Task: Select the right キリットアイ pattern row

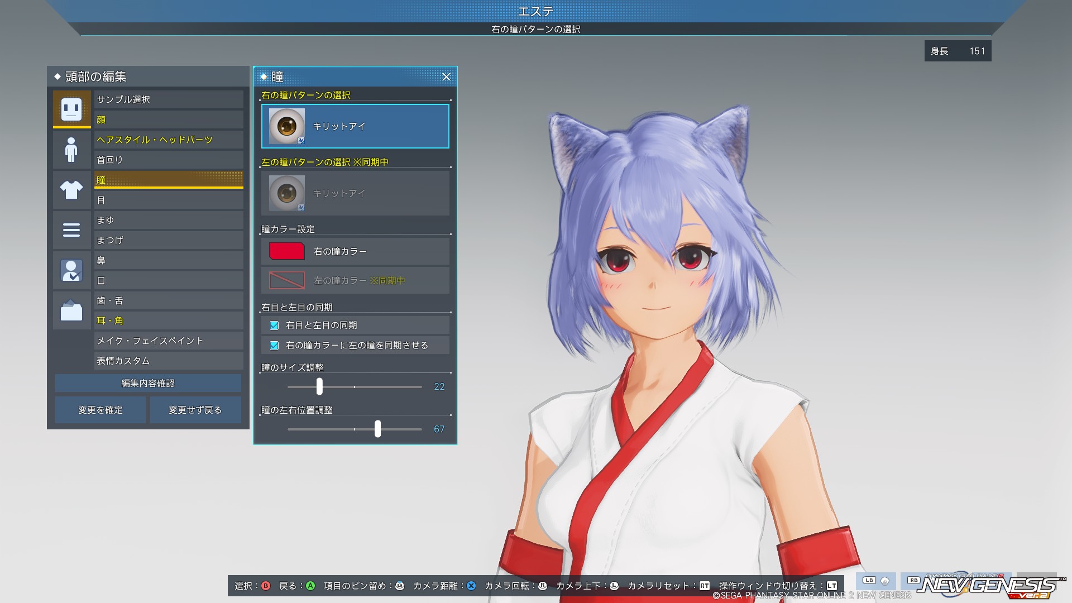Action: 355,126
